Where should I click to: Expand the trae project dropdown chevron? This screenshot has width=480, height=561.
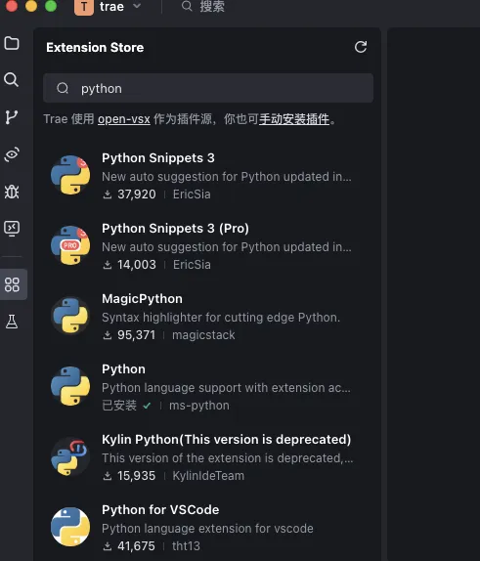(x=137, y=6)
